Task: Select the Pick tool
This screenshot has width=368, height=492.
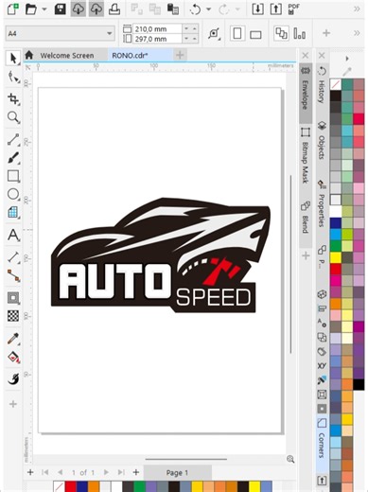Action: 13,59
